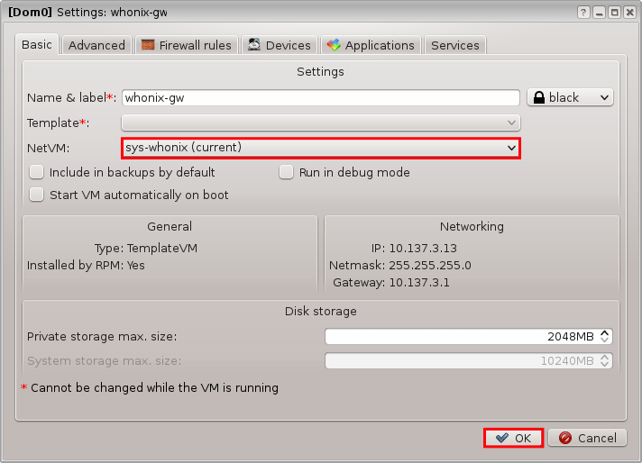Open the Services tab

pyautogui.click(x=455, y=45)
